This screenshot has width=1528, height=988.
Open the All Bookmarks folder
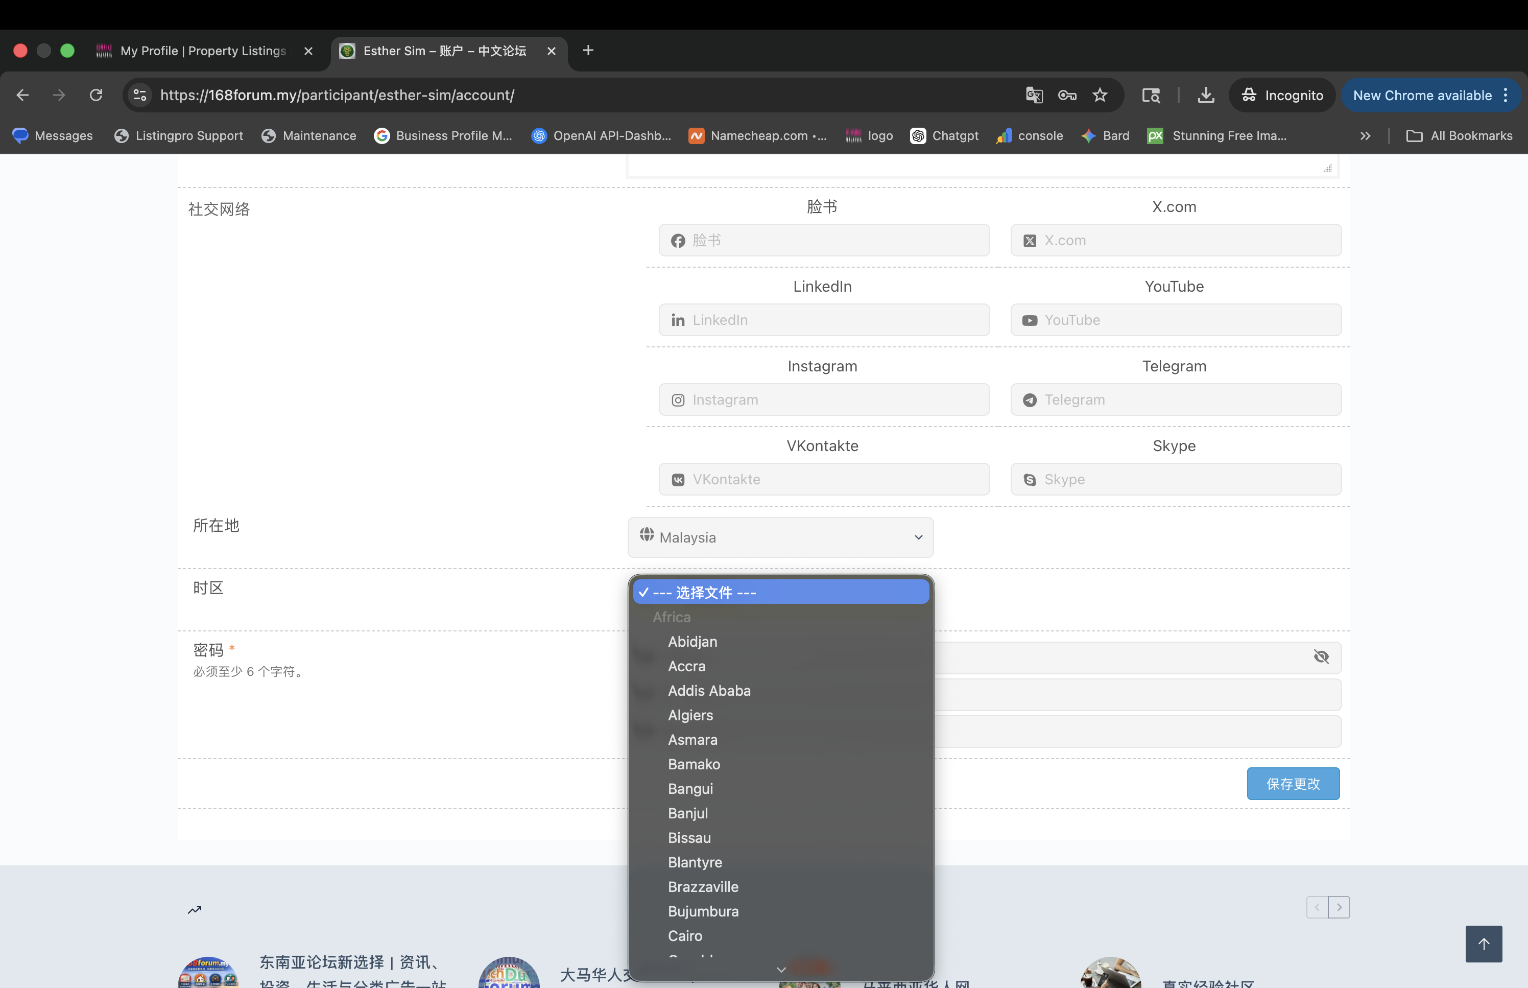(1460, 135)
